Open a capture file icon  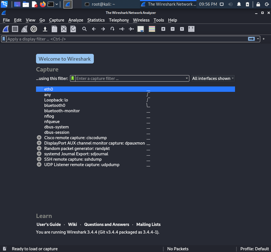(x=45, y=29)
